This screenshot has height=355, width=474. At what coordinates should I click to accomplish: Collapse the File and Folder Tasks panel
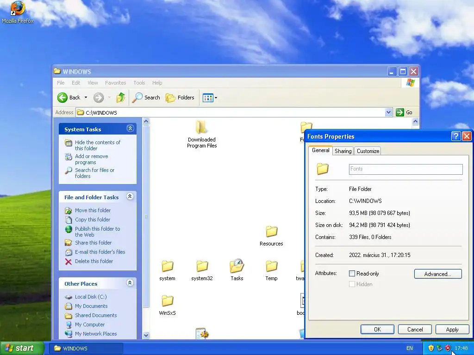coord(130,196)
